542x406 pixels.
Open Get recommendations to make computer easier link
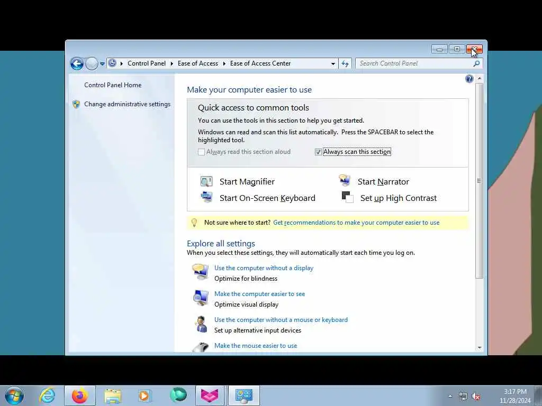coord(356,223)
